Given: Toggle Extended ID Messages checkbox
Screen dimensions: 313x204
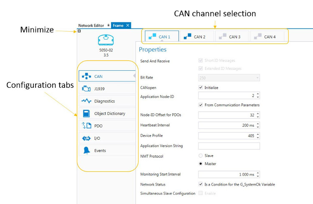Looking at the screenshot, I should click(x=201, y=69).
